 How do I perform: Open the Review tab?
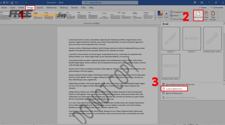pyautogui.click(x=74, y=7)
